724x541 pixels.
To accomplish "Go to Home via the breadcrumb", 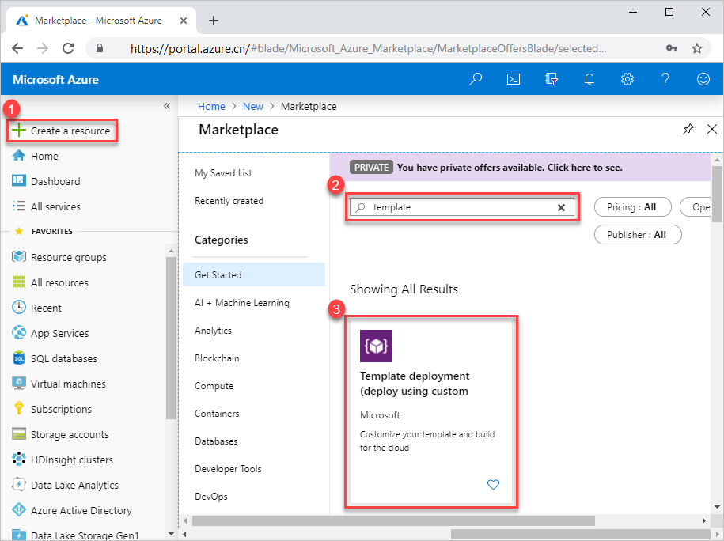I will (211, 106).
